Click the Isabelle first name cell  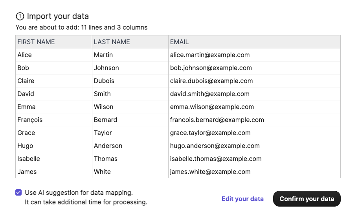pyautogui.click(x=29, y=159)
